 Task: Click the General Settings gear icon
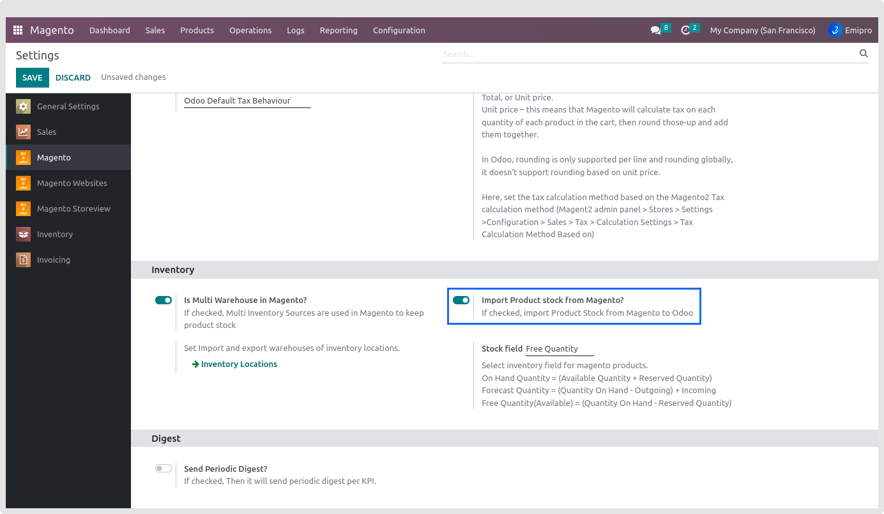click(x=24, y=107)
